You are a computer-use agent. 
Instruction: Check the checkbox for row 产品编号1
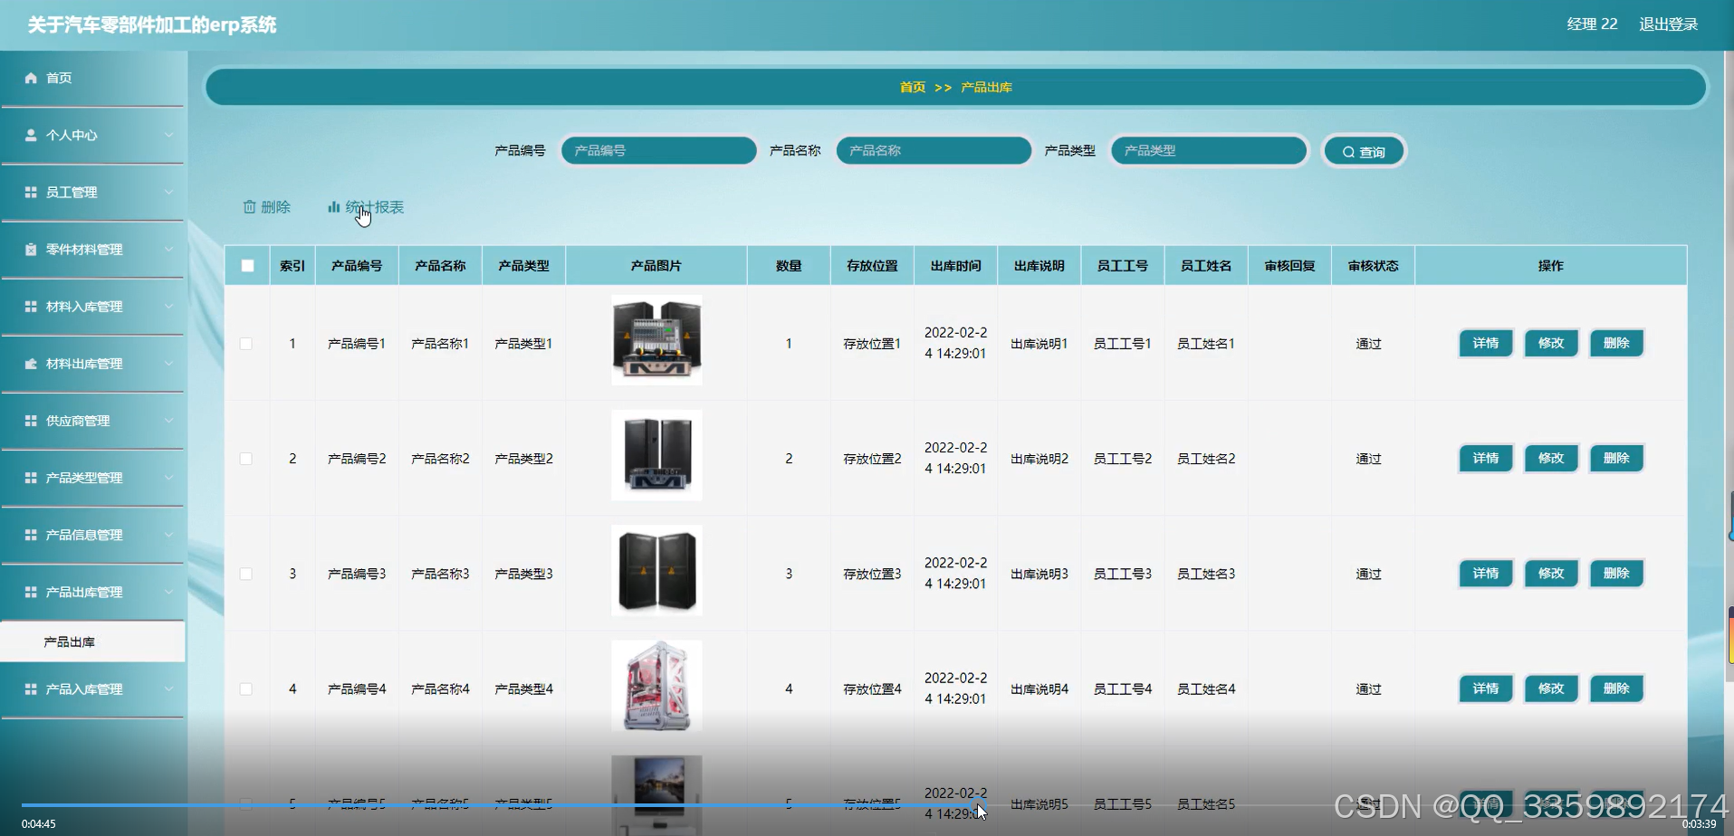[245, 343]
